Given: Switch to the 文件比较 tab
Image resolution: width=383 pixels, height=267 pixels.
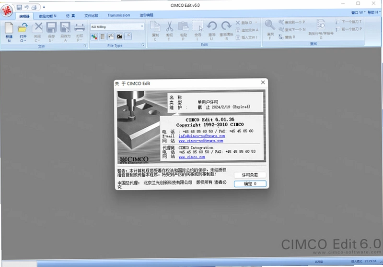Looking at the screenshot, I should click(x=92, y=16).
